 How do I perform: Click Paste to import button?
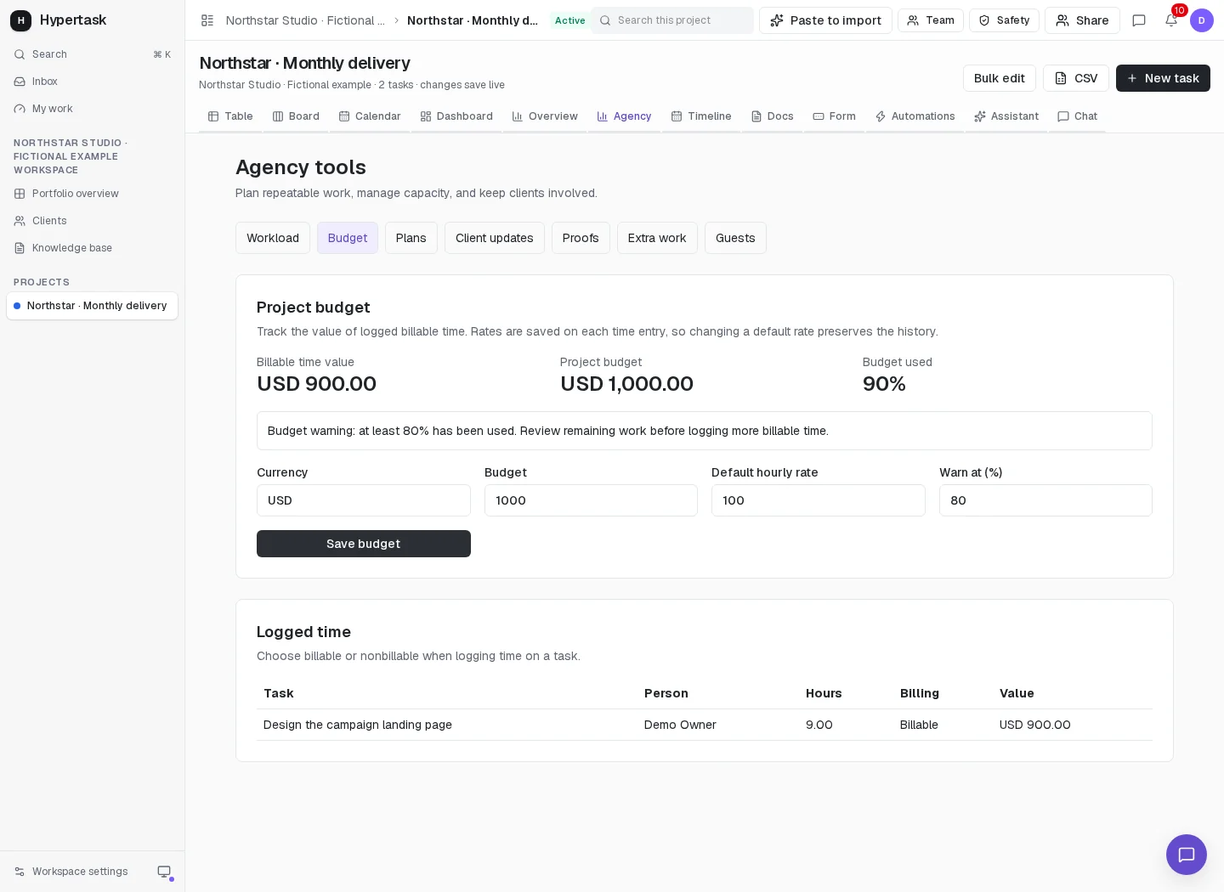[x=825, y=20]
